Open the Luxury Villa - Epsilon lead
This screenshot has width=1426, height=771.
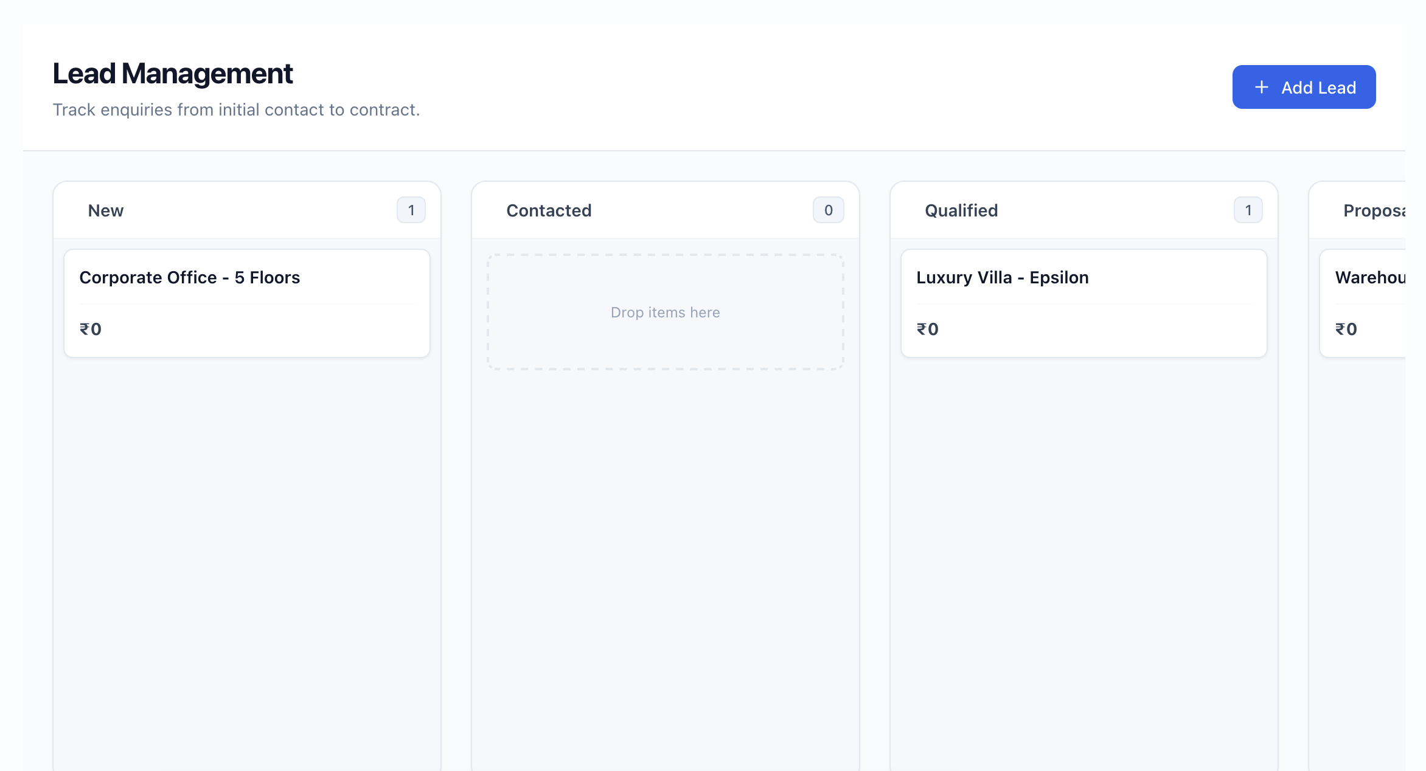[1002, 278]
